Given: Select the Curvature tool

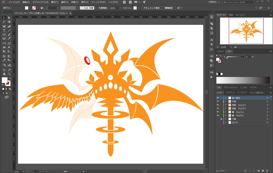Looking at the screenshot, I should click(x=9, y=26).
